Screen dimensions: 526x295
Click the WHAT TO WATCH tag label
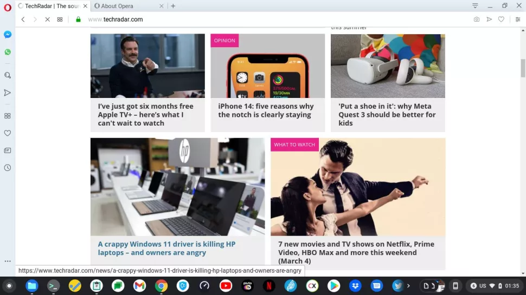click(294, 145)
